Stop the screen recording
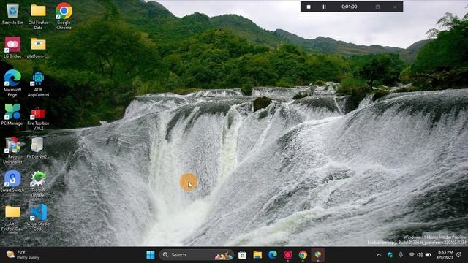468x263 pixels. pos(309,7)
